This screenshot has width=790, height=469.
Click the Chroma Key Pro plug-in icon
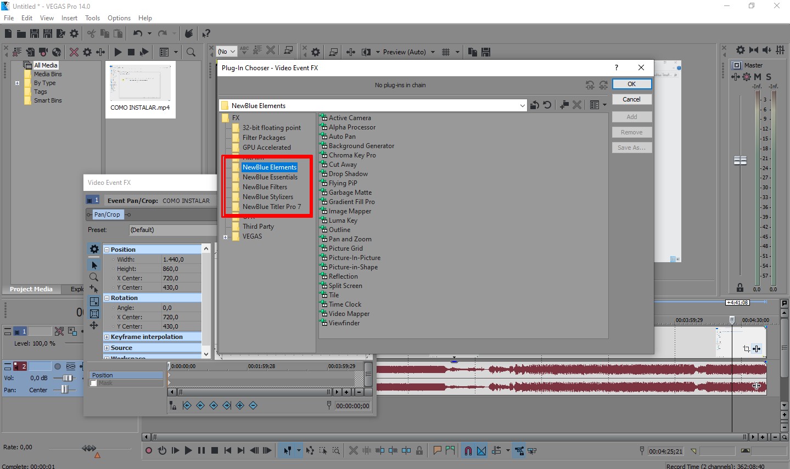click(324, 155)
